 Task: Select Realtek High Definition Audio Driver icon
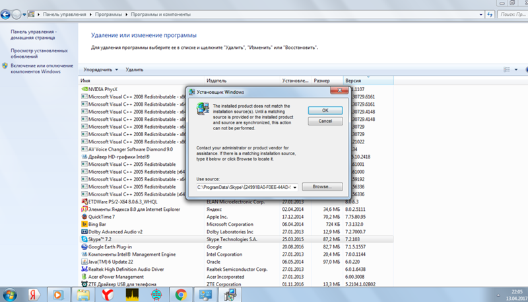[84, 270]
